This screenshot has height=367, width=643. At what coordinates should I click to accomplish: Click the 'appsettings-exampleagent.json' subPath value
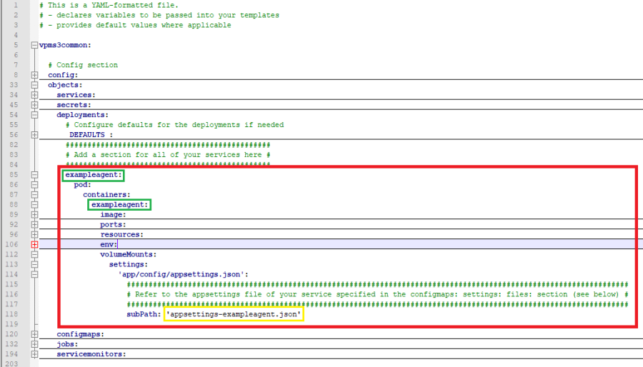coord(234,314)
